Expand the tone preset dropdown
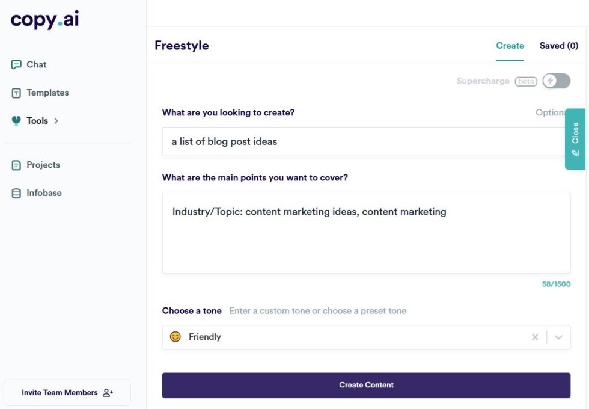The height and width of the screenshot is (409, 589). [557, 337]
